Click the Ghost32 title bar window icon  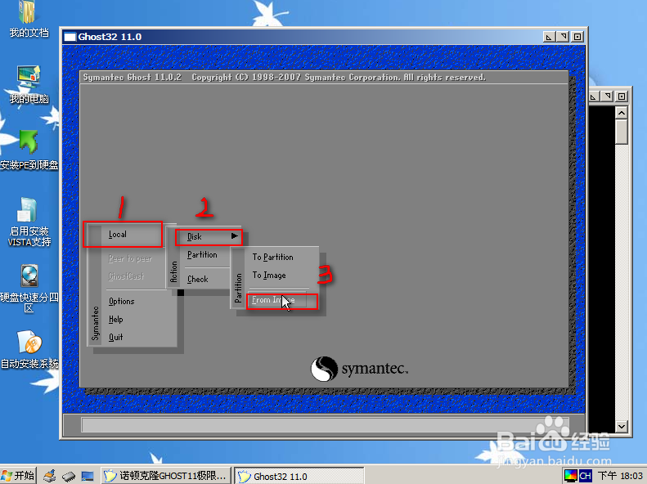tap(70, 37)
